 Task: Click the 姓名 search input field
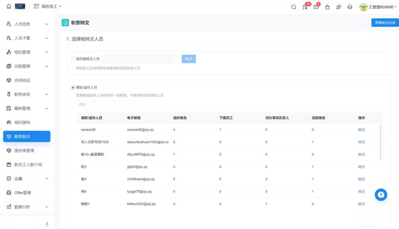113,105
